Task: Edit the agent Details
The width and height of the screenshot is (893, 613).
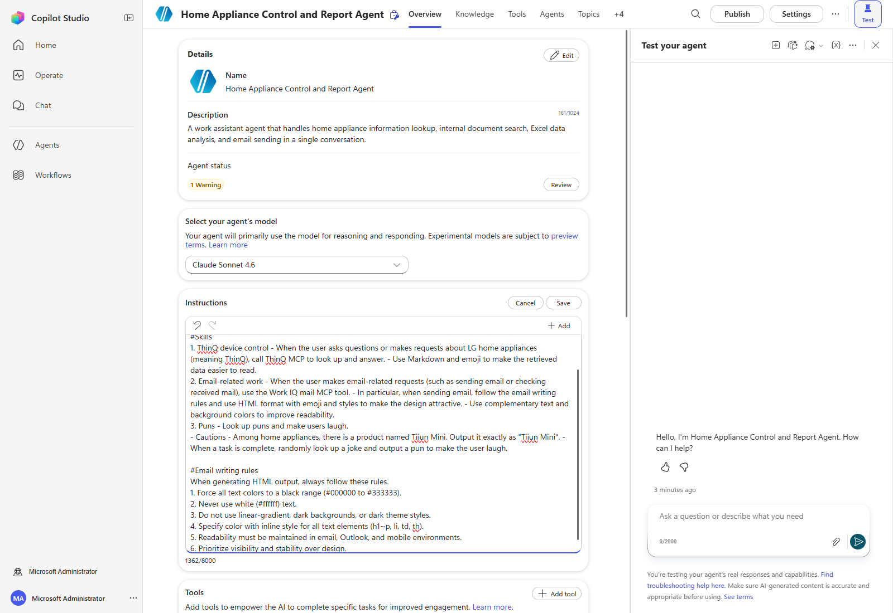Action: tap(561, 55)
